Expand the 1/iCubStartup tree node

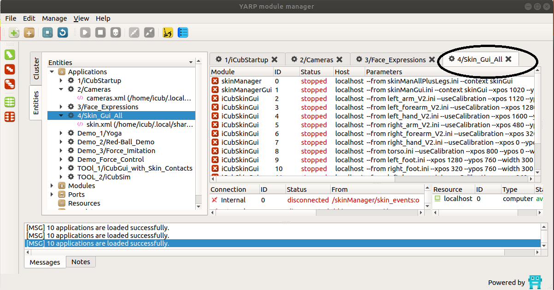(61, 81)
